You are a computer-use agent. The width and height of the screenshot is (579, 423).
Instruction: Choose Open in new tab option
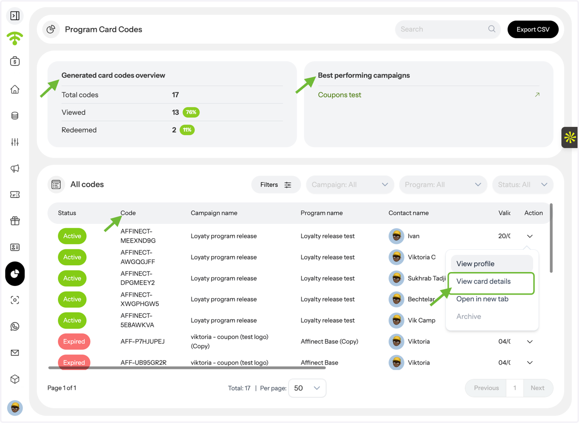tap(482, 299)
